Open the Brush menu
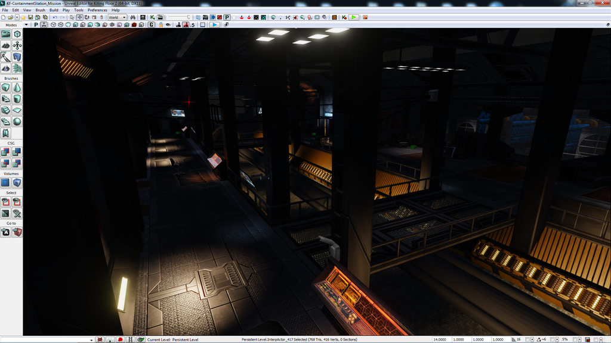 point(40,10)
